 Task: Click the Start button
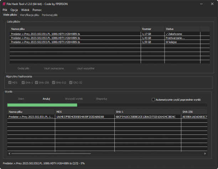(21, 99)
